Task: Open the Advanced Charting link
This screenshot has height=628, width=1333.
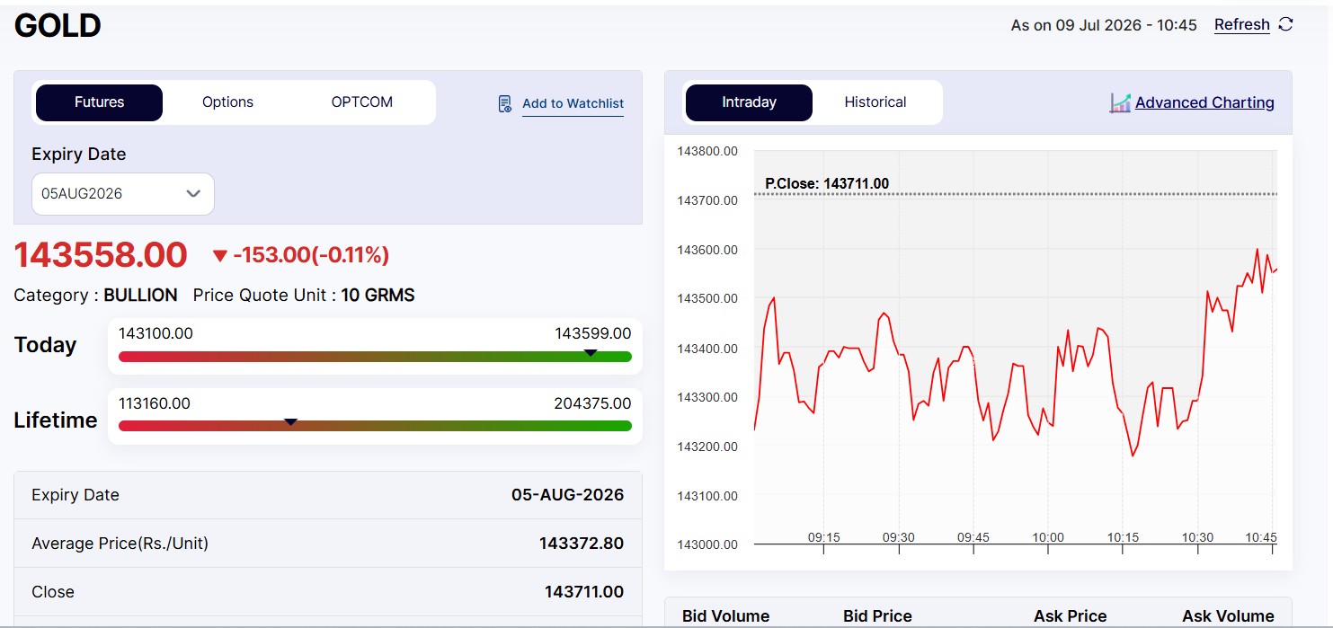Action: click(x=1204, y=102)
